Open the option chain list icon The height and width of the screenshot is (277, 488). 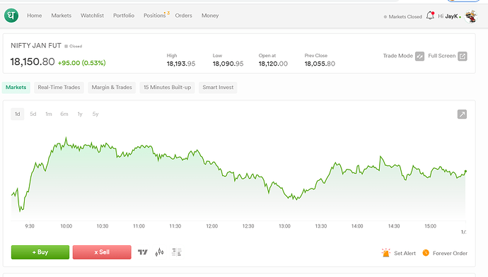[177, 252]
